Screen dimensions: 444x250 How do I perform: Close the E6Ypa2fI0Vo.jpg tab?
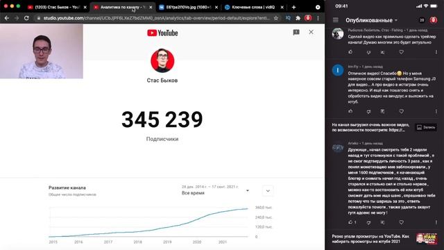[216, 8]
